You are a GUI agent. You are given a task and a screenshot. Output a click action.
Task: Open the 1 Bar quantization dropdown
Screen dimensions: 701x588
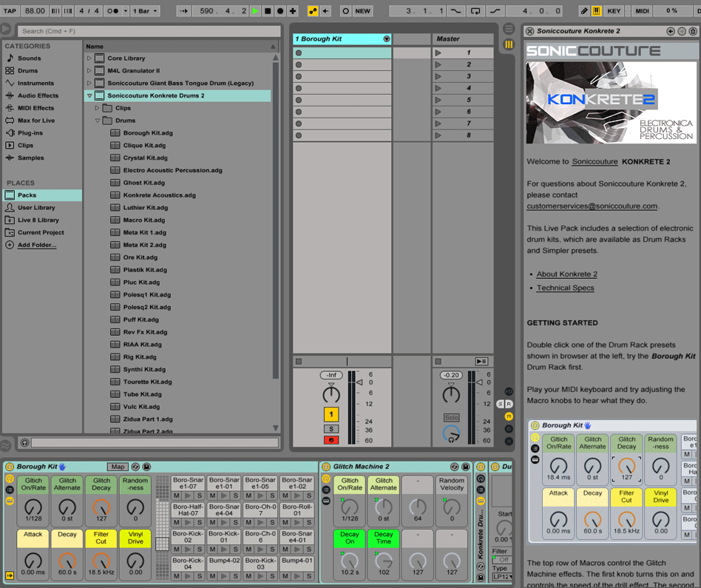pyautogui.click(x=145, y=11)
